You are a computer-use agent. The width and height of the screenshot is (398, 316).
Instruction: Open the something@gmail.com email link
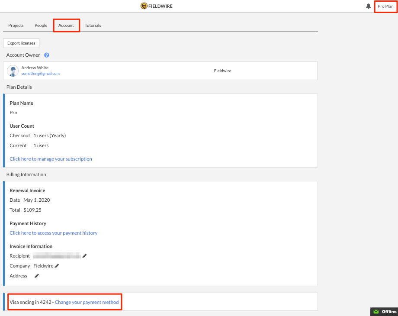[x=40, y=74]
